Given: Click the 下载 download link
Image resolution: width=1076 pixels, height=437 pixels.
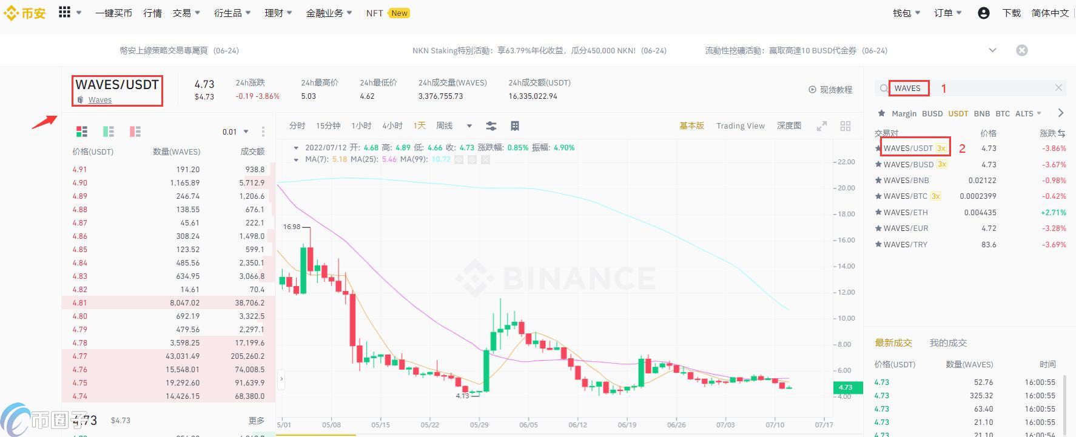Looking at the screenshot, I should pos(1011,13).
